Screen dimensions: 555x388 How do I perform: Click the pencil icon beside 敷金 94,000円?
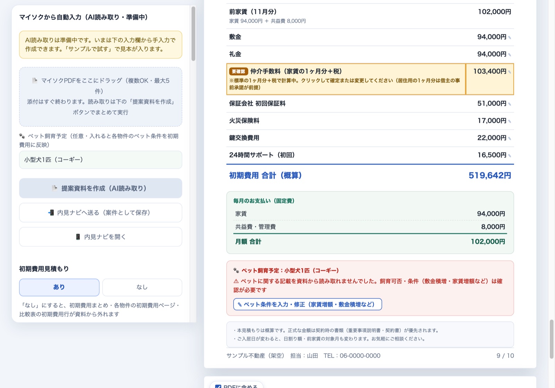click(x=510, y=38)
